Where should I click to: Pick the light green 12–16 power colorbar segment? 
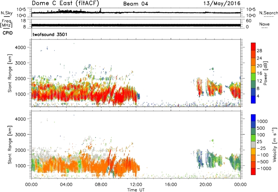click(253, 77)
